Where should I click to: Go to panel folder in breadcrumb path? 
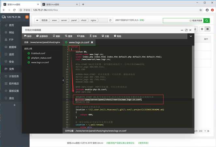pyautogui.click(x=74, y=20)
